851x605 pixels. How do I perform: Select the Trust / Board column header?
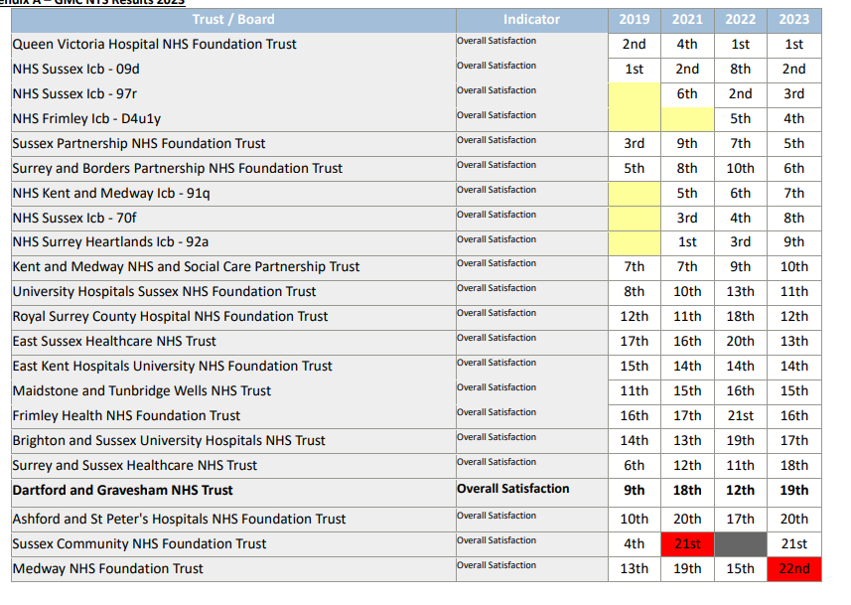[x=228, y=19]
